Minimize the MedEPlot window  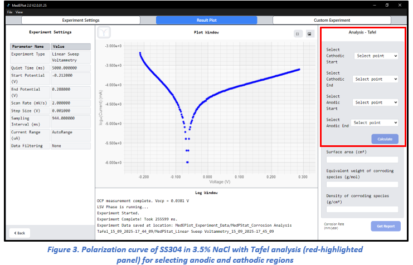pos(372,6)
